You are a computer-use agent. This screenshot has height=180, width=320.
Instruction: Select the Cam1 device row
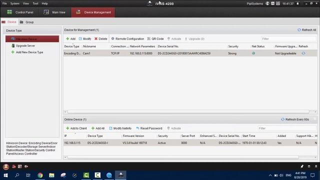190,53
